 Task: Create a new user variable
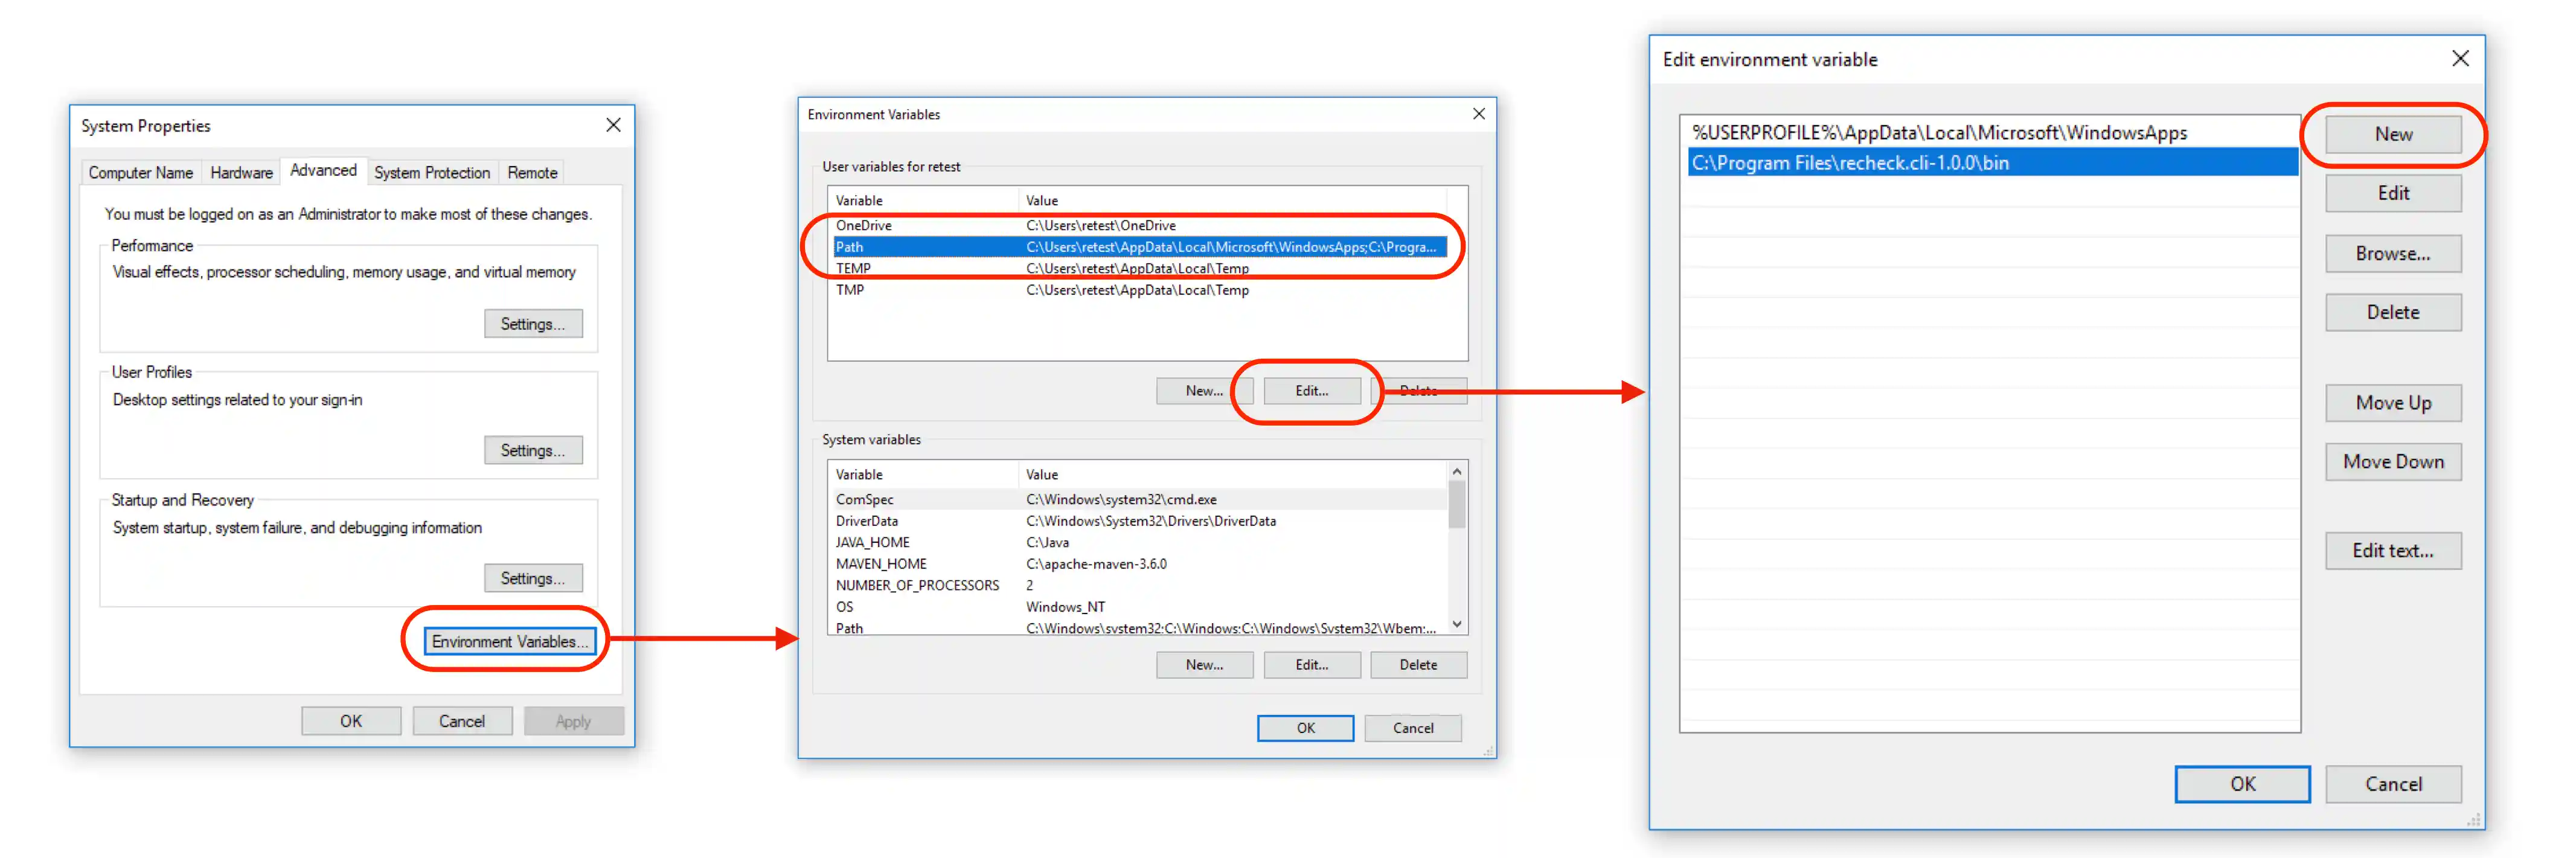coord(1204,390)
